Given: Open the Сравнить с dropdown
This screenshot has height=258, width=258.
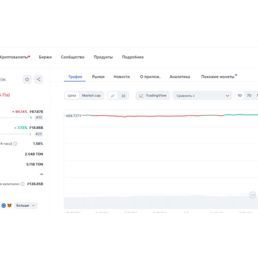Looking at the screenshot, I should tap(202, 95).
